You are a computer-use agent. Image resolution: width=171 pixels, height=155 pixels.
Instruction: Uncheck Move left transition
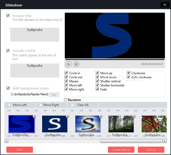pyautogui.click(x=66, y=85)
